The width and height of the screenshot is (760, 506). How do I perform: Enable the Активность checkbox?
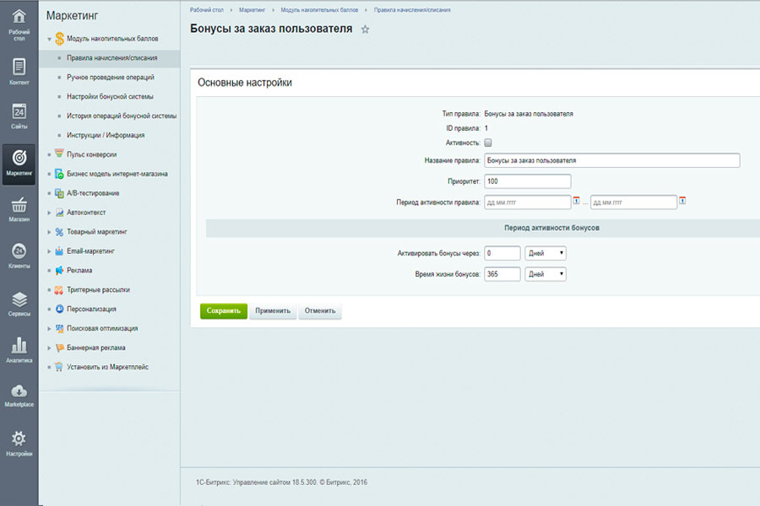[x=488, y=143]
